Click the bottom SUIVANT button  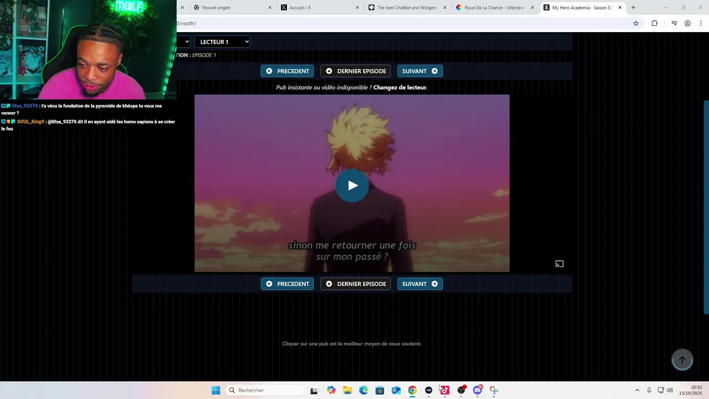point(420,284)
